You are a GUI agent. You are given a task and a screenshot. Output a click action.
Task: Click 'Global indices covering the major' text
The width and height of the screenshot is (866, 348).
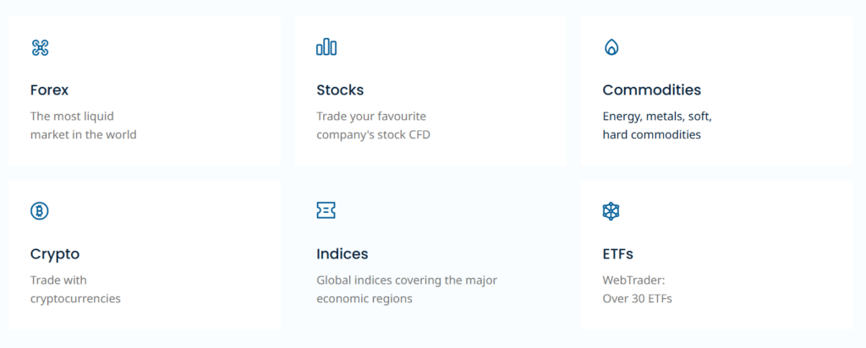pos(406,280)
